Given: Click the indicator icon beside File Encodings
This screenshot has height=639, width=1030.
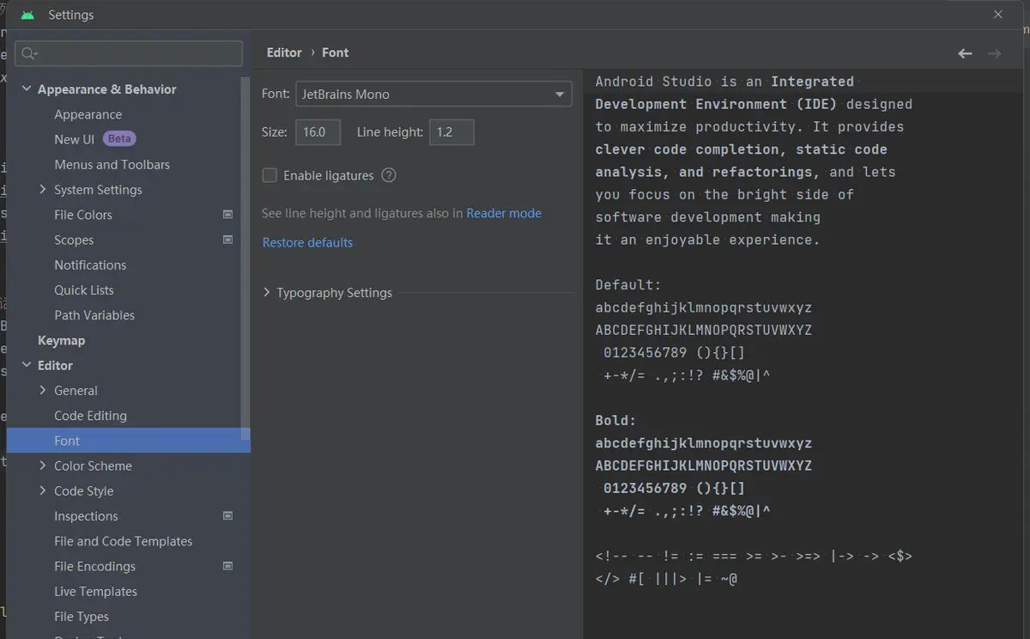Looking at the screenshot, I should tap(228, 565).
